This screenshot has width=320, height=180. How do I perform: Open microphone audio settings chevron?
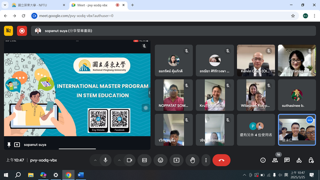tap(95, 160)
